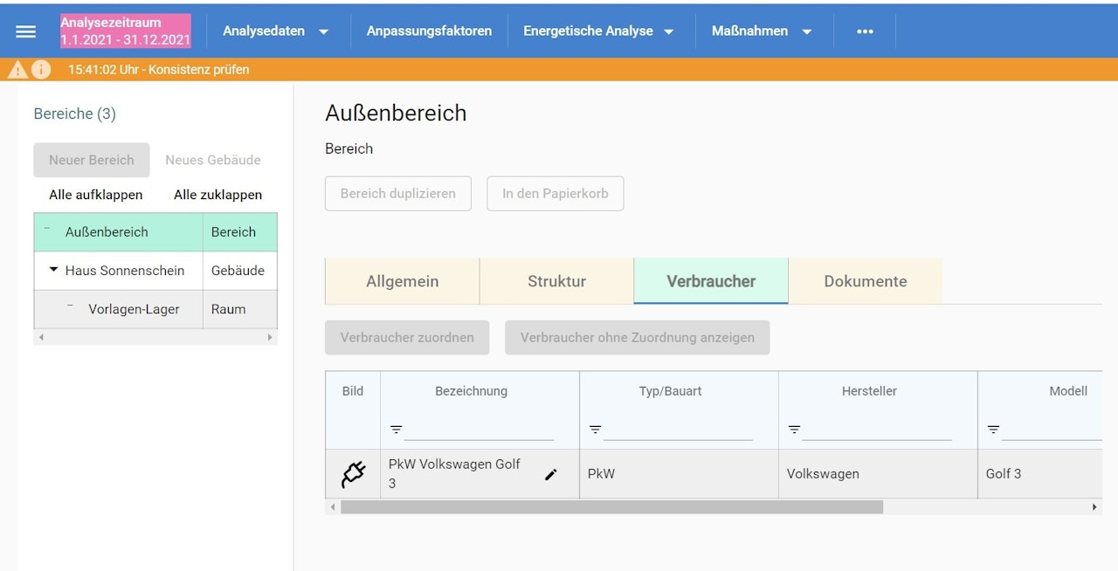Click the Hersteller column filter icon

tap(794, 430)
